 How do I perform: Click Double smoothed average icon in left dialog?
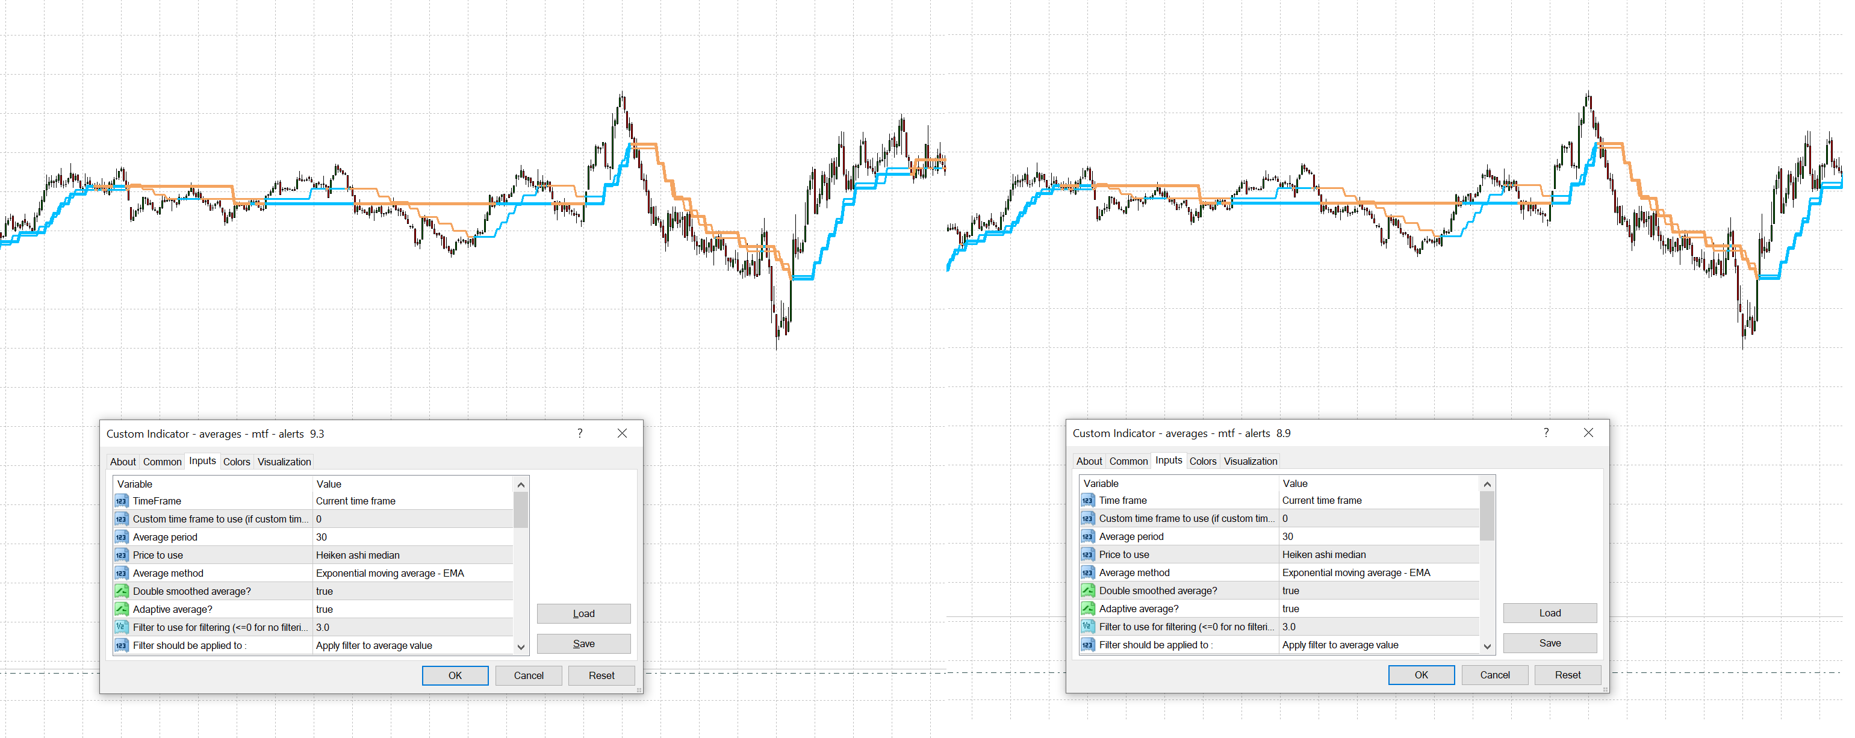click(121, 591)
